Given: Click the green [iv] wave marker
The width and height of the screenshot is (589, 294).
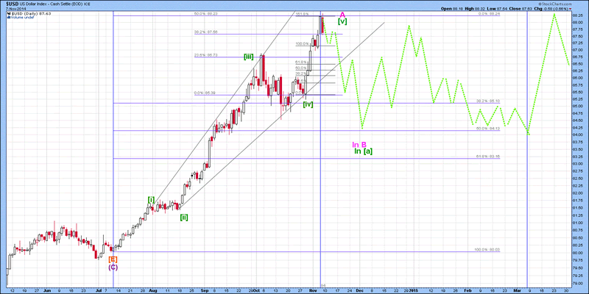Looking at the screenshot, I should [x=308, y=104].
